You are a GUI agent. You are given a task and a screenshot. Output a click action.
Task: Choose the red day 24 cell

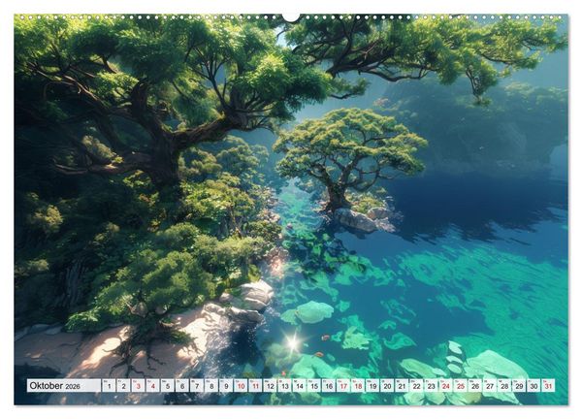click(446, 386)
